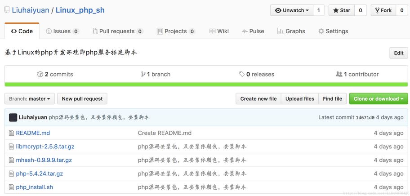Star the repository

pos(342,10)
